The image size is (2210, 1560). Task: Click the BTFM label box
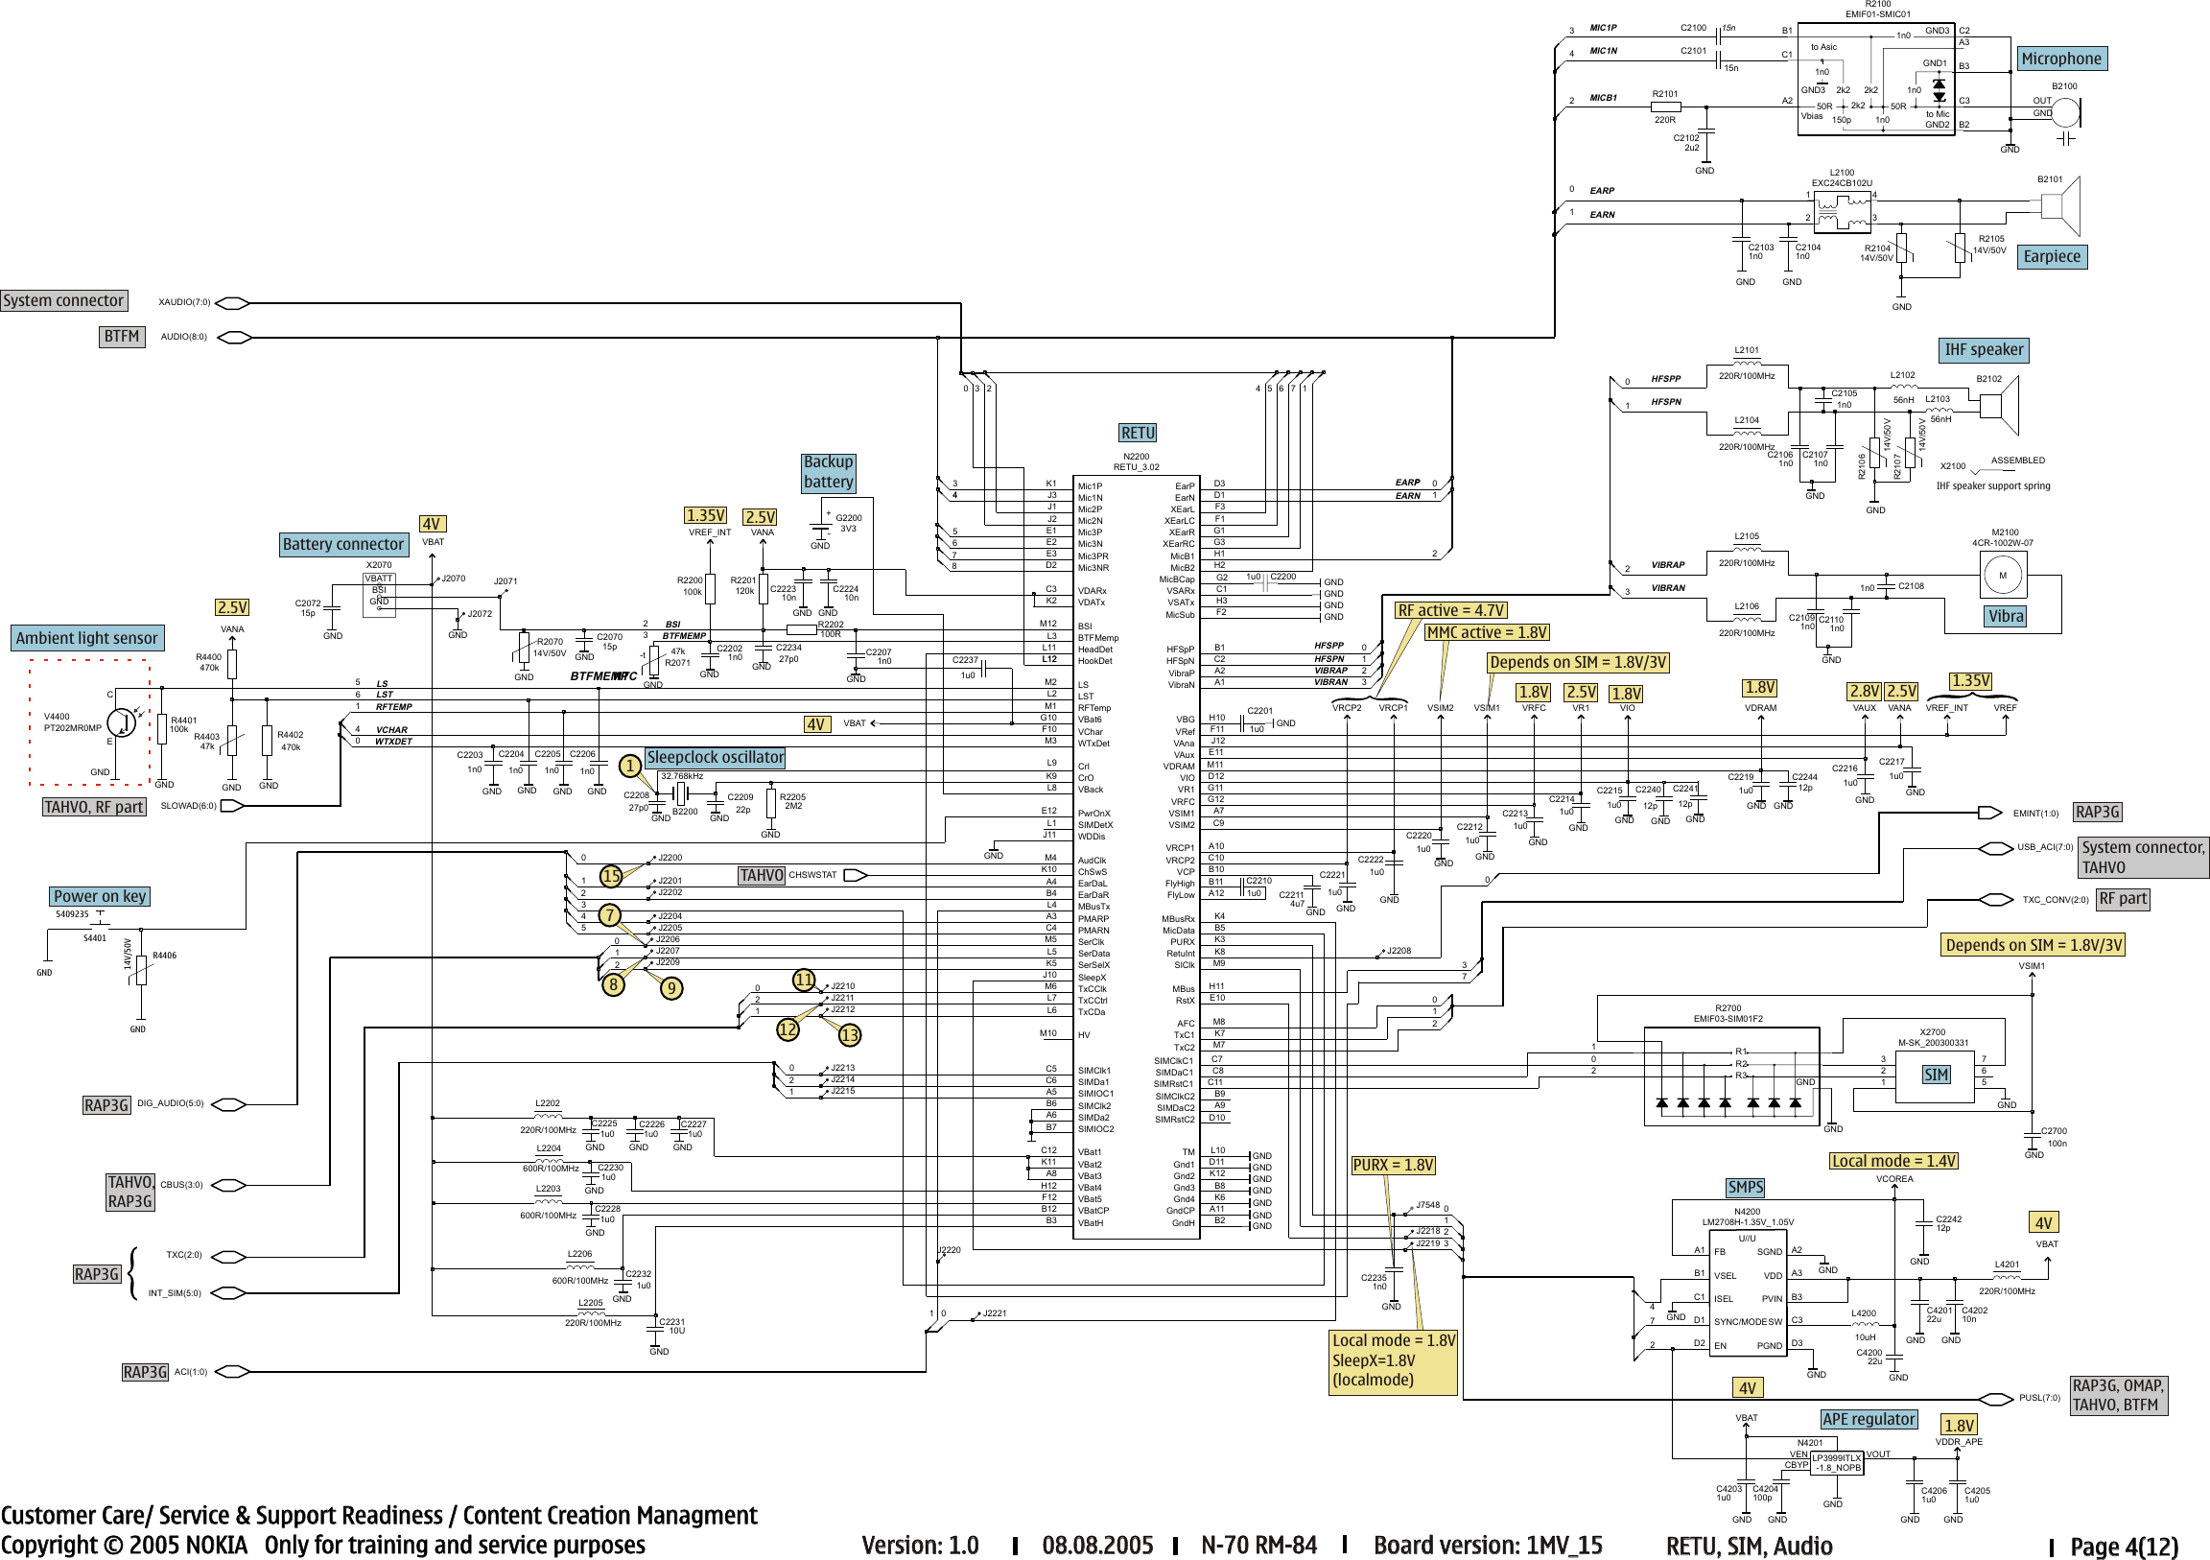[122, 336]
